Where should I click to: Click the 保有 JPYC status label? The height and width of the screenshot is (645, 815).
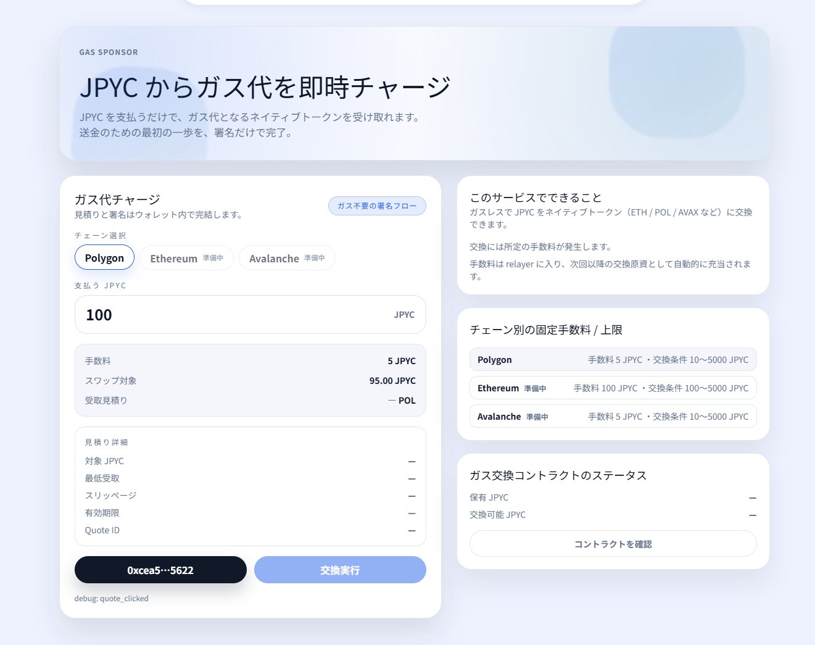click(x=489, y=497)
